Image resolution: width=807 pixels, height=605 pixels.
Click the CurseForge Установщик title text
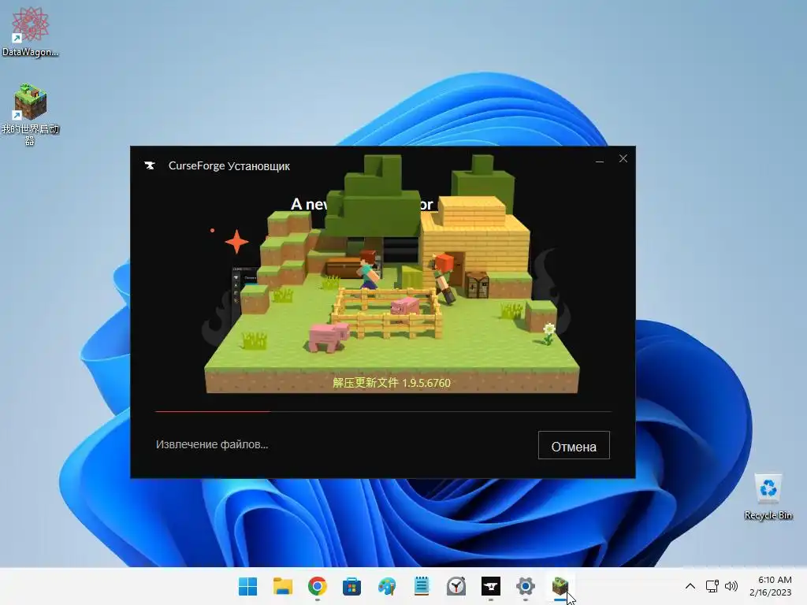pyautogui.click(x=229, y=166)
